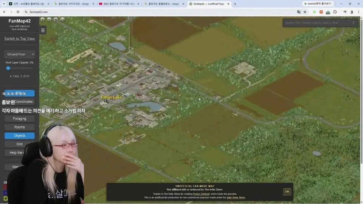Open the Ground Floor level dropdown

(x=19, y=54)
